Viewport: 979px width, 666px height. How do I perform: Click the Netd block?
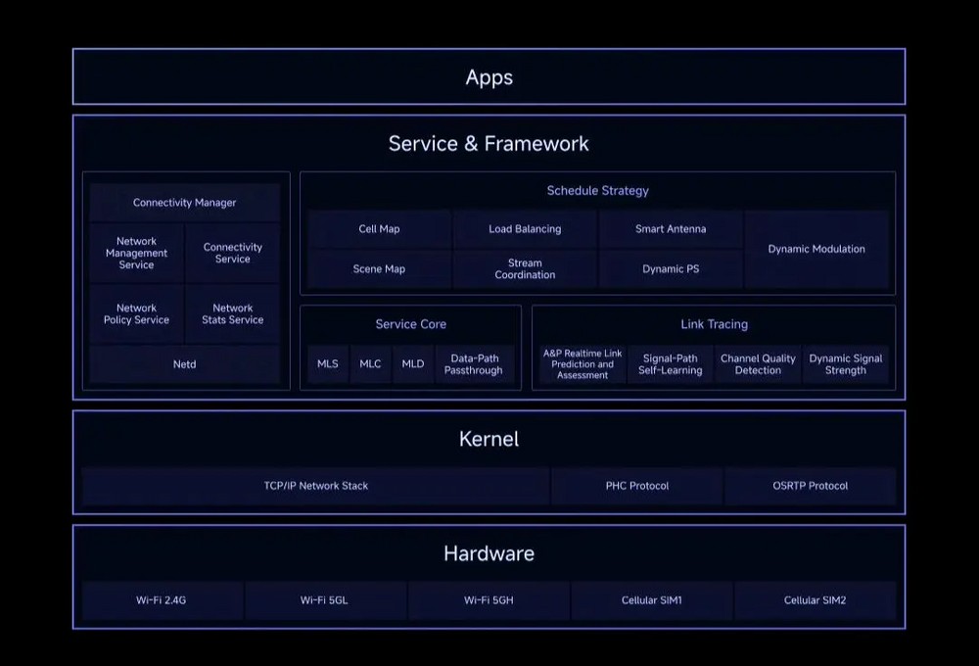coord(185,364)
